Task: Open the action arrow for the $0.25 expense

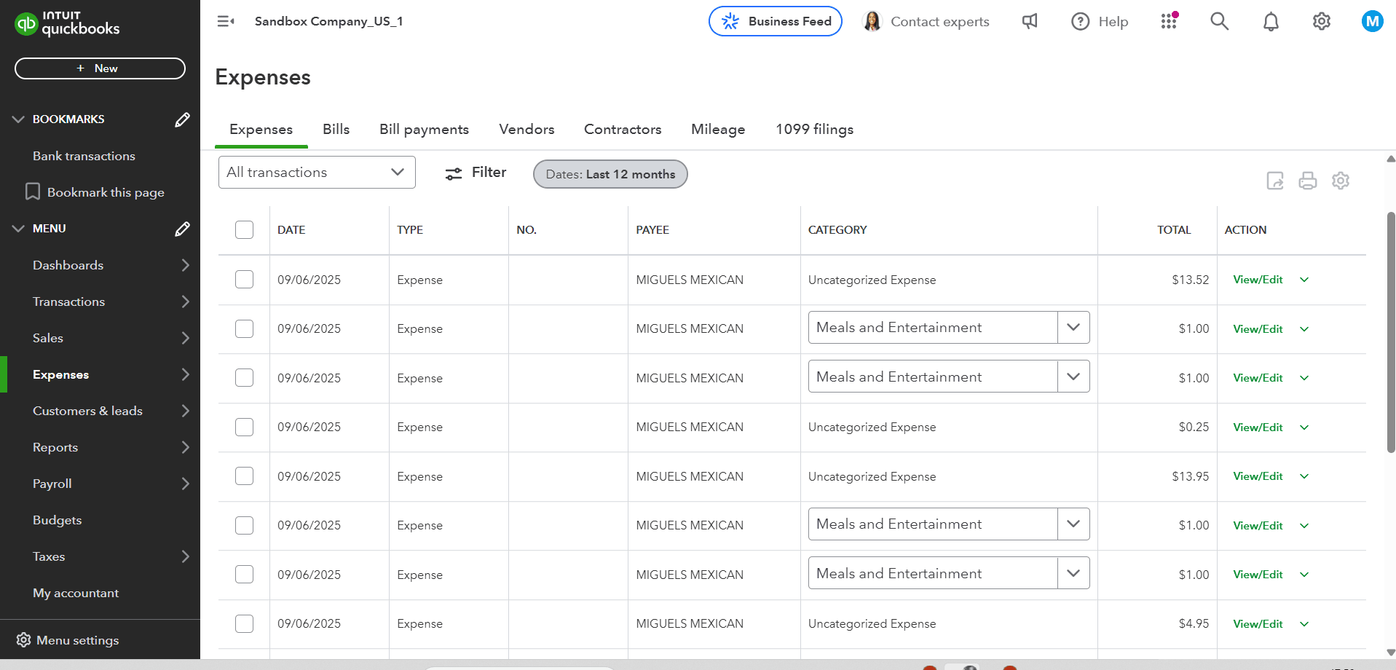Action: 1304,427
